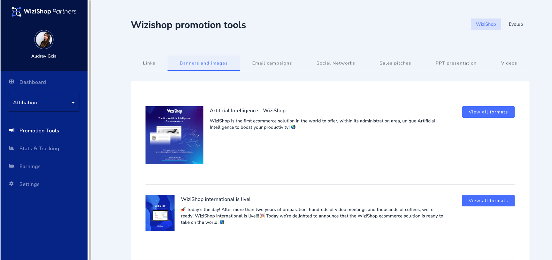Click the 'Wizishop promotion tools' heading
This screenshot has height=260, width=552.
(188, 25)
